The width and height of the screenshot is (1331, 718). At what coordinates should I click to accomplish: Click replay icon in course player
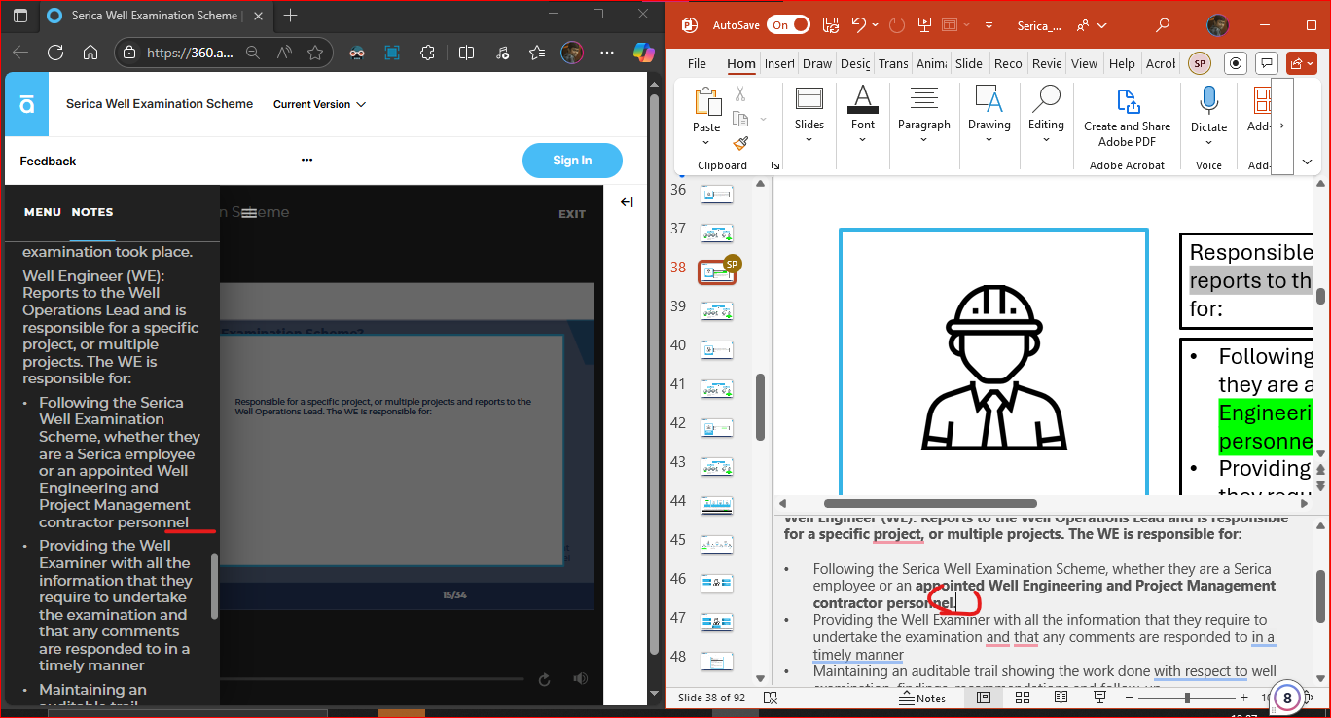point(544,679)
